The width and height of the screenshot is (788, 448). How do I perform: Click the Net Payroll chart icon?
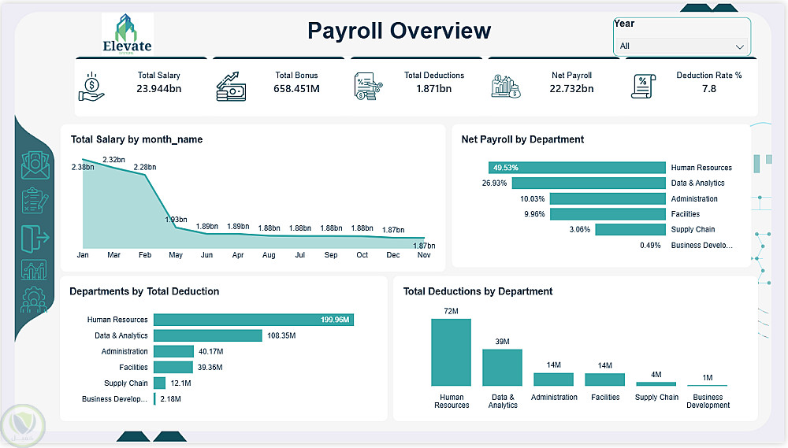pos(506,87)
